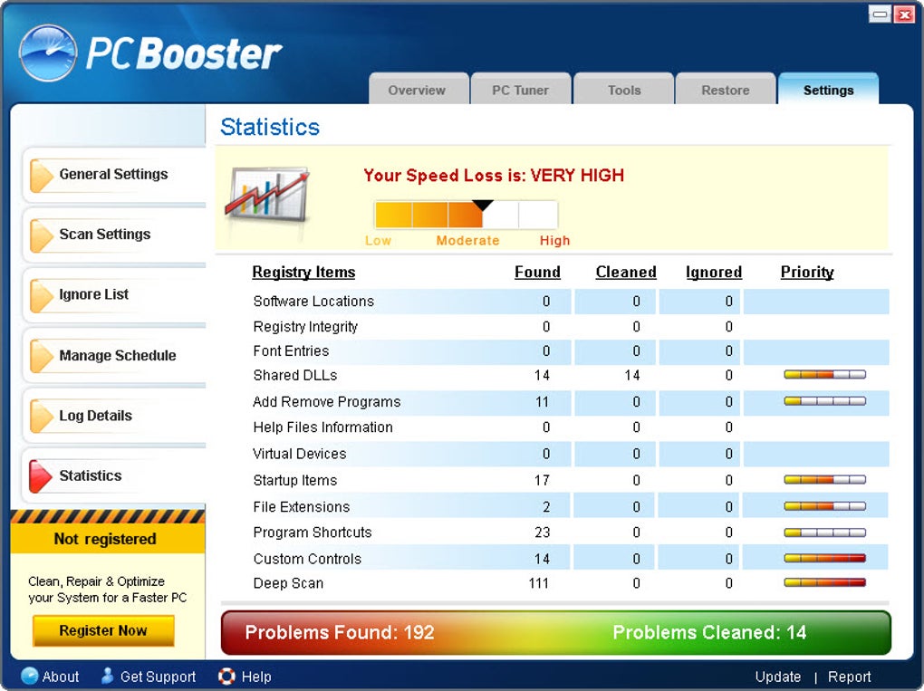Click the Program Shortcuts found count 23
Viewport: 924px width, 691px height.
542,533
